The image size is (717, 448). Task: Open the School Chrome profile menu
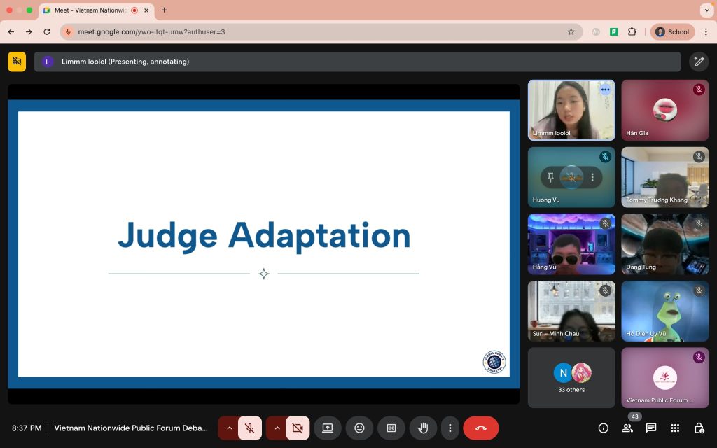(672, 32)
